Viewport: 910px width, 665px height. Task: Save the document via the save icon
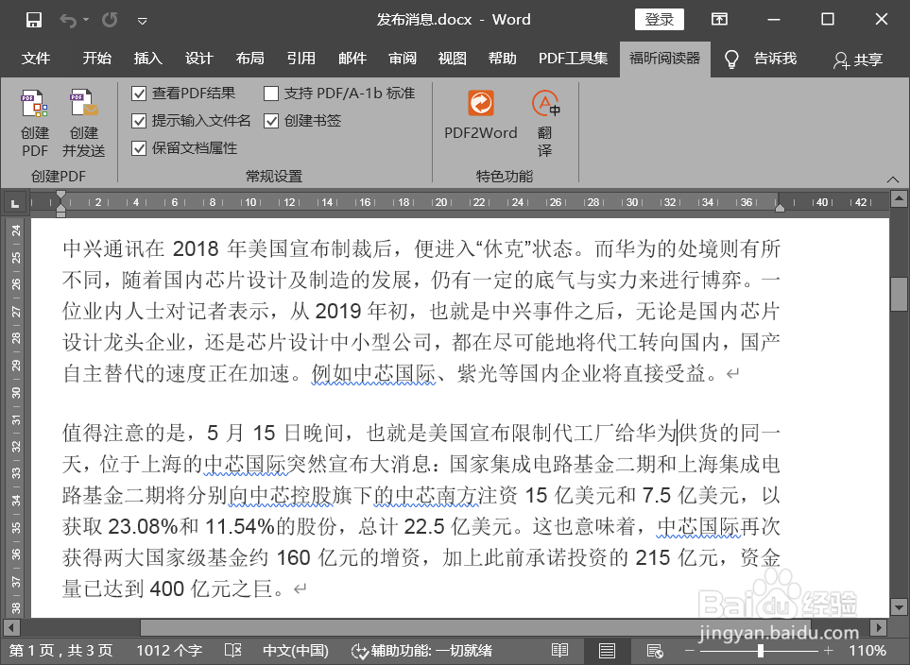click(x=34, y=19)
